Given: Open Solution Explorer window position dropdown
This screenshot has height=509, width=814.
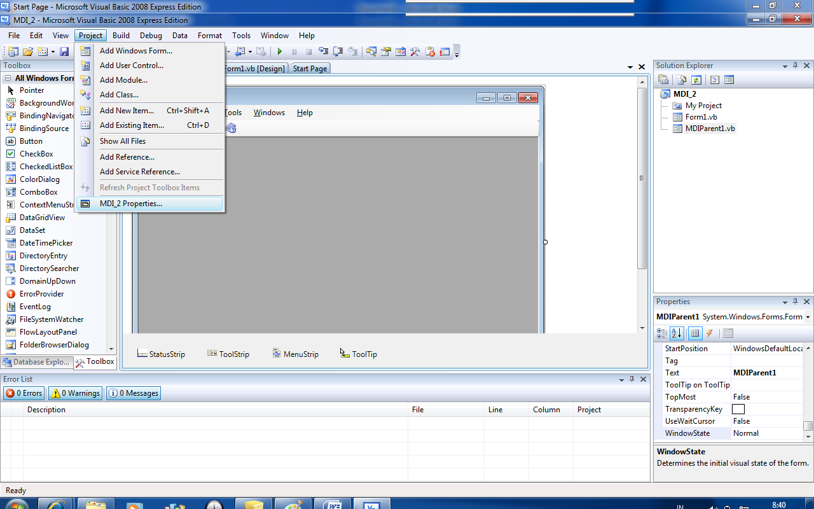Looking at the screenshot, I should [785, 66].
